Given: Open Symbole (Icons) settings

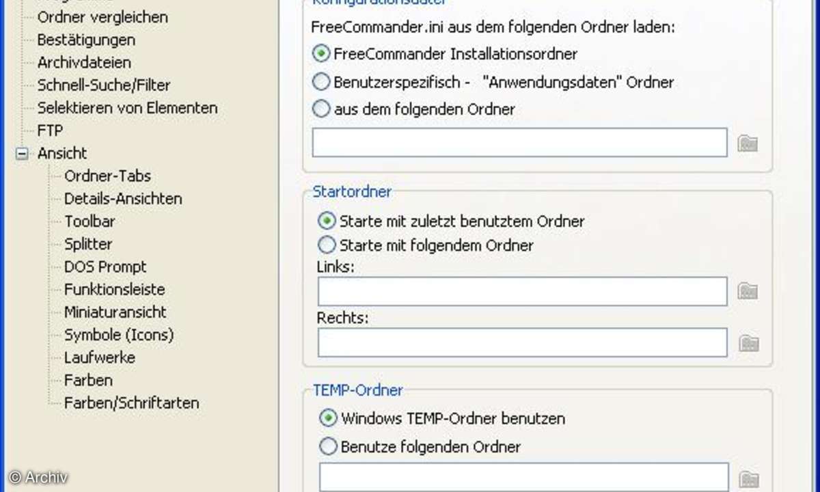Looking at the screenshot, I should pos(119,334).
